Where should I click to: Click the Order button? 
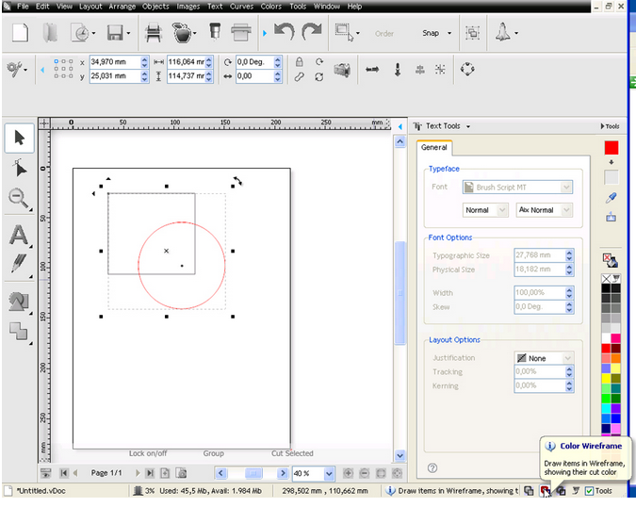[x=384, y=34]
